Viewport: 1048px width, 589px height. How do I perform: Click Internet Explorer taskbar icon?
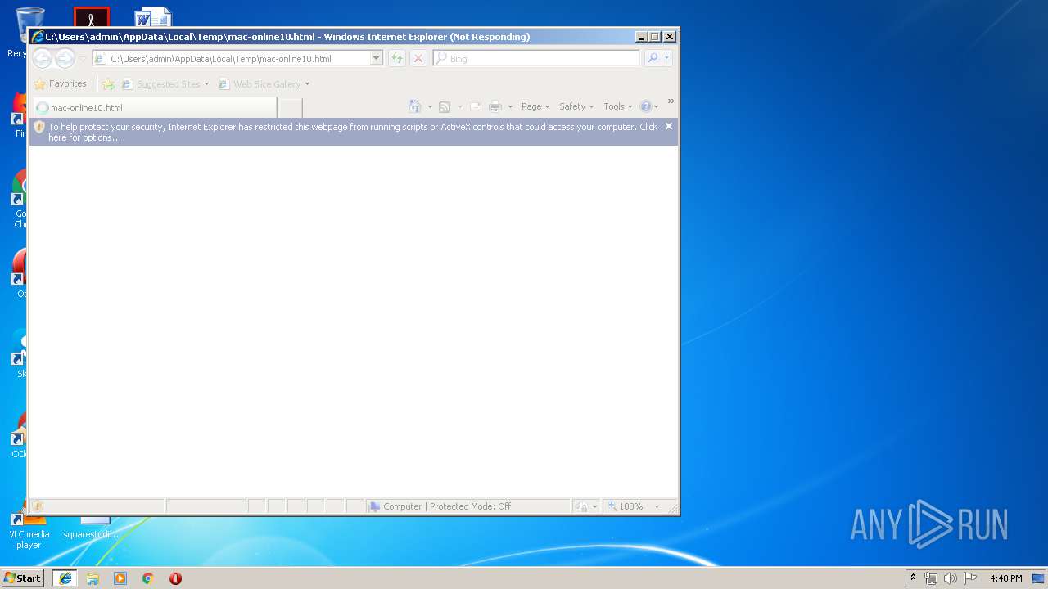65,578
